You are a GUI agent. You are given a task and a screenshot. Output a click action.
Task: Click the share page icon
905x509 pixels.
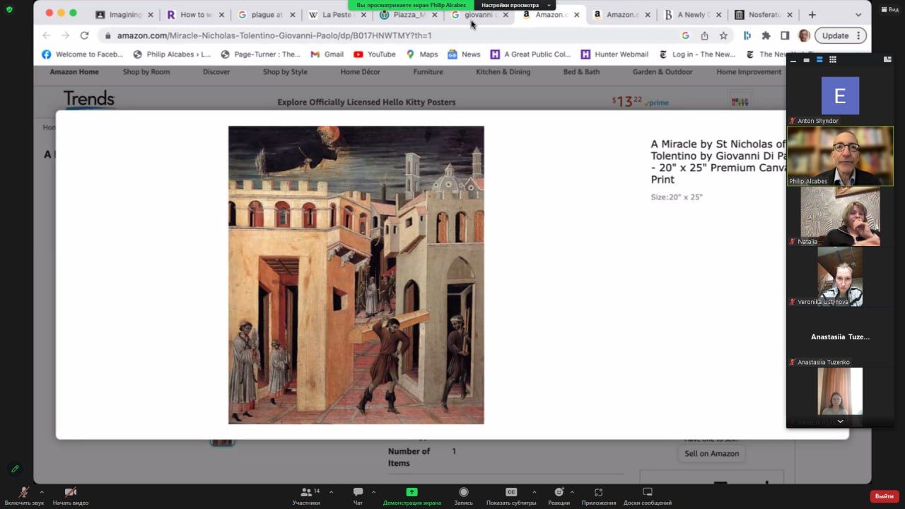[x=704, y=35]
